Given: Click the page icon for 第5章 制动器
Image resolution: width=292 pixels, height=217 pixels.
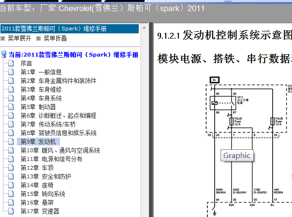Looking at the screenshot, I should click(x=11, y=107).
